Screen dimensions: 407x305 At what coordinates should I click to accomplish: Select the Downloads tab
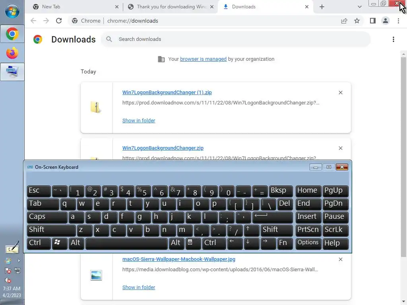click(265, 7)
